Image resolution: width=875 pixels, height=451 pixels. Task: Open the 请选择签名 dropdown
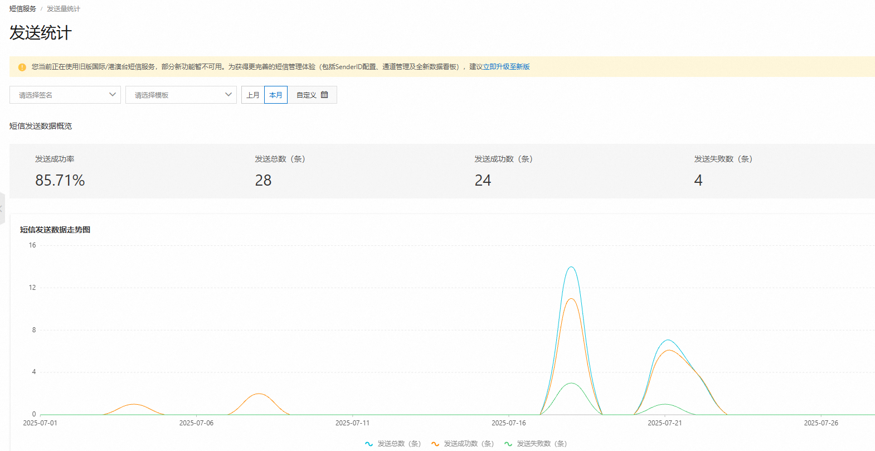[x=65, y=95]
